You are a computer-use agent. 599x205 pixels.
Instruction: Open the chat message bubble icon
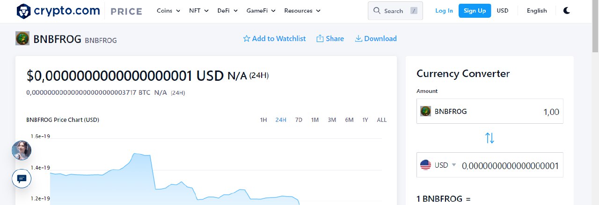22,178
